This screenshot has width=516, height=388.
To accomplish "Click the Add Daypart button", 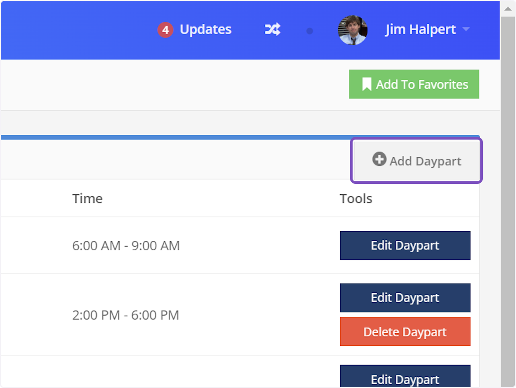I will (416, 161).
